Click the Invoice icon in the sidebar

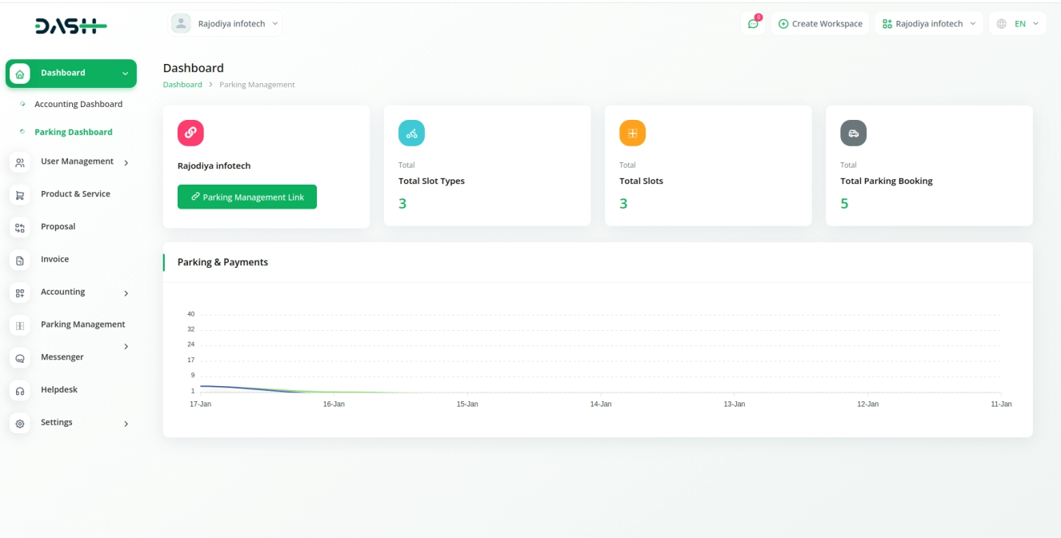click(20, 261)
